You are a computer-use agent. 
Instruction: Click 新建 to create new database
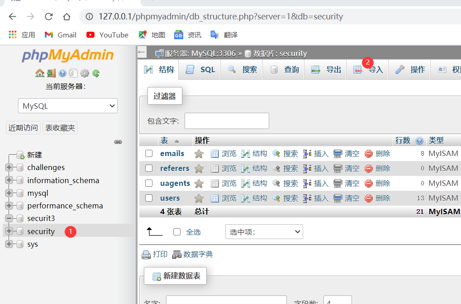point(35,155)
